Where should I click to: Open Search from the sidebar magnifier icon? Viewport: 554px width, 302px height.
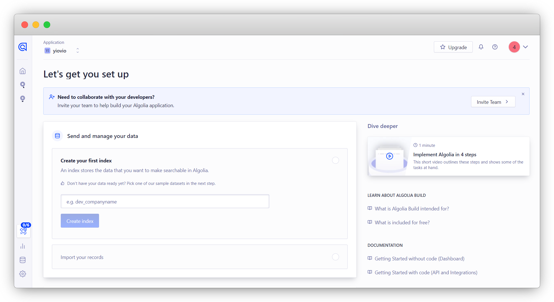click(x=22, y=85)
